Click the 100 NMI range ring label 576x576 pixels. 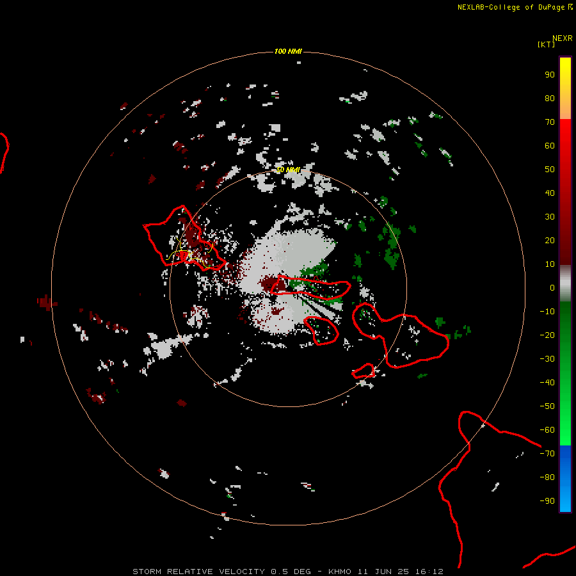pyautogui.click(x=288, y=51)
